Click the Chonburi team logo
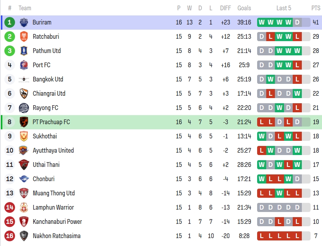322x246 pixels. (x=24, y=179)
